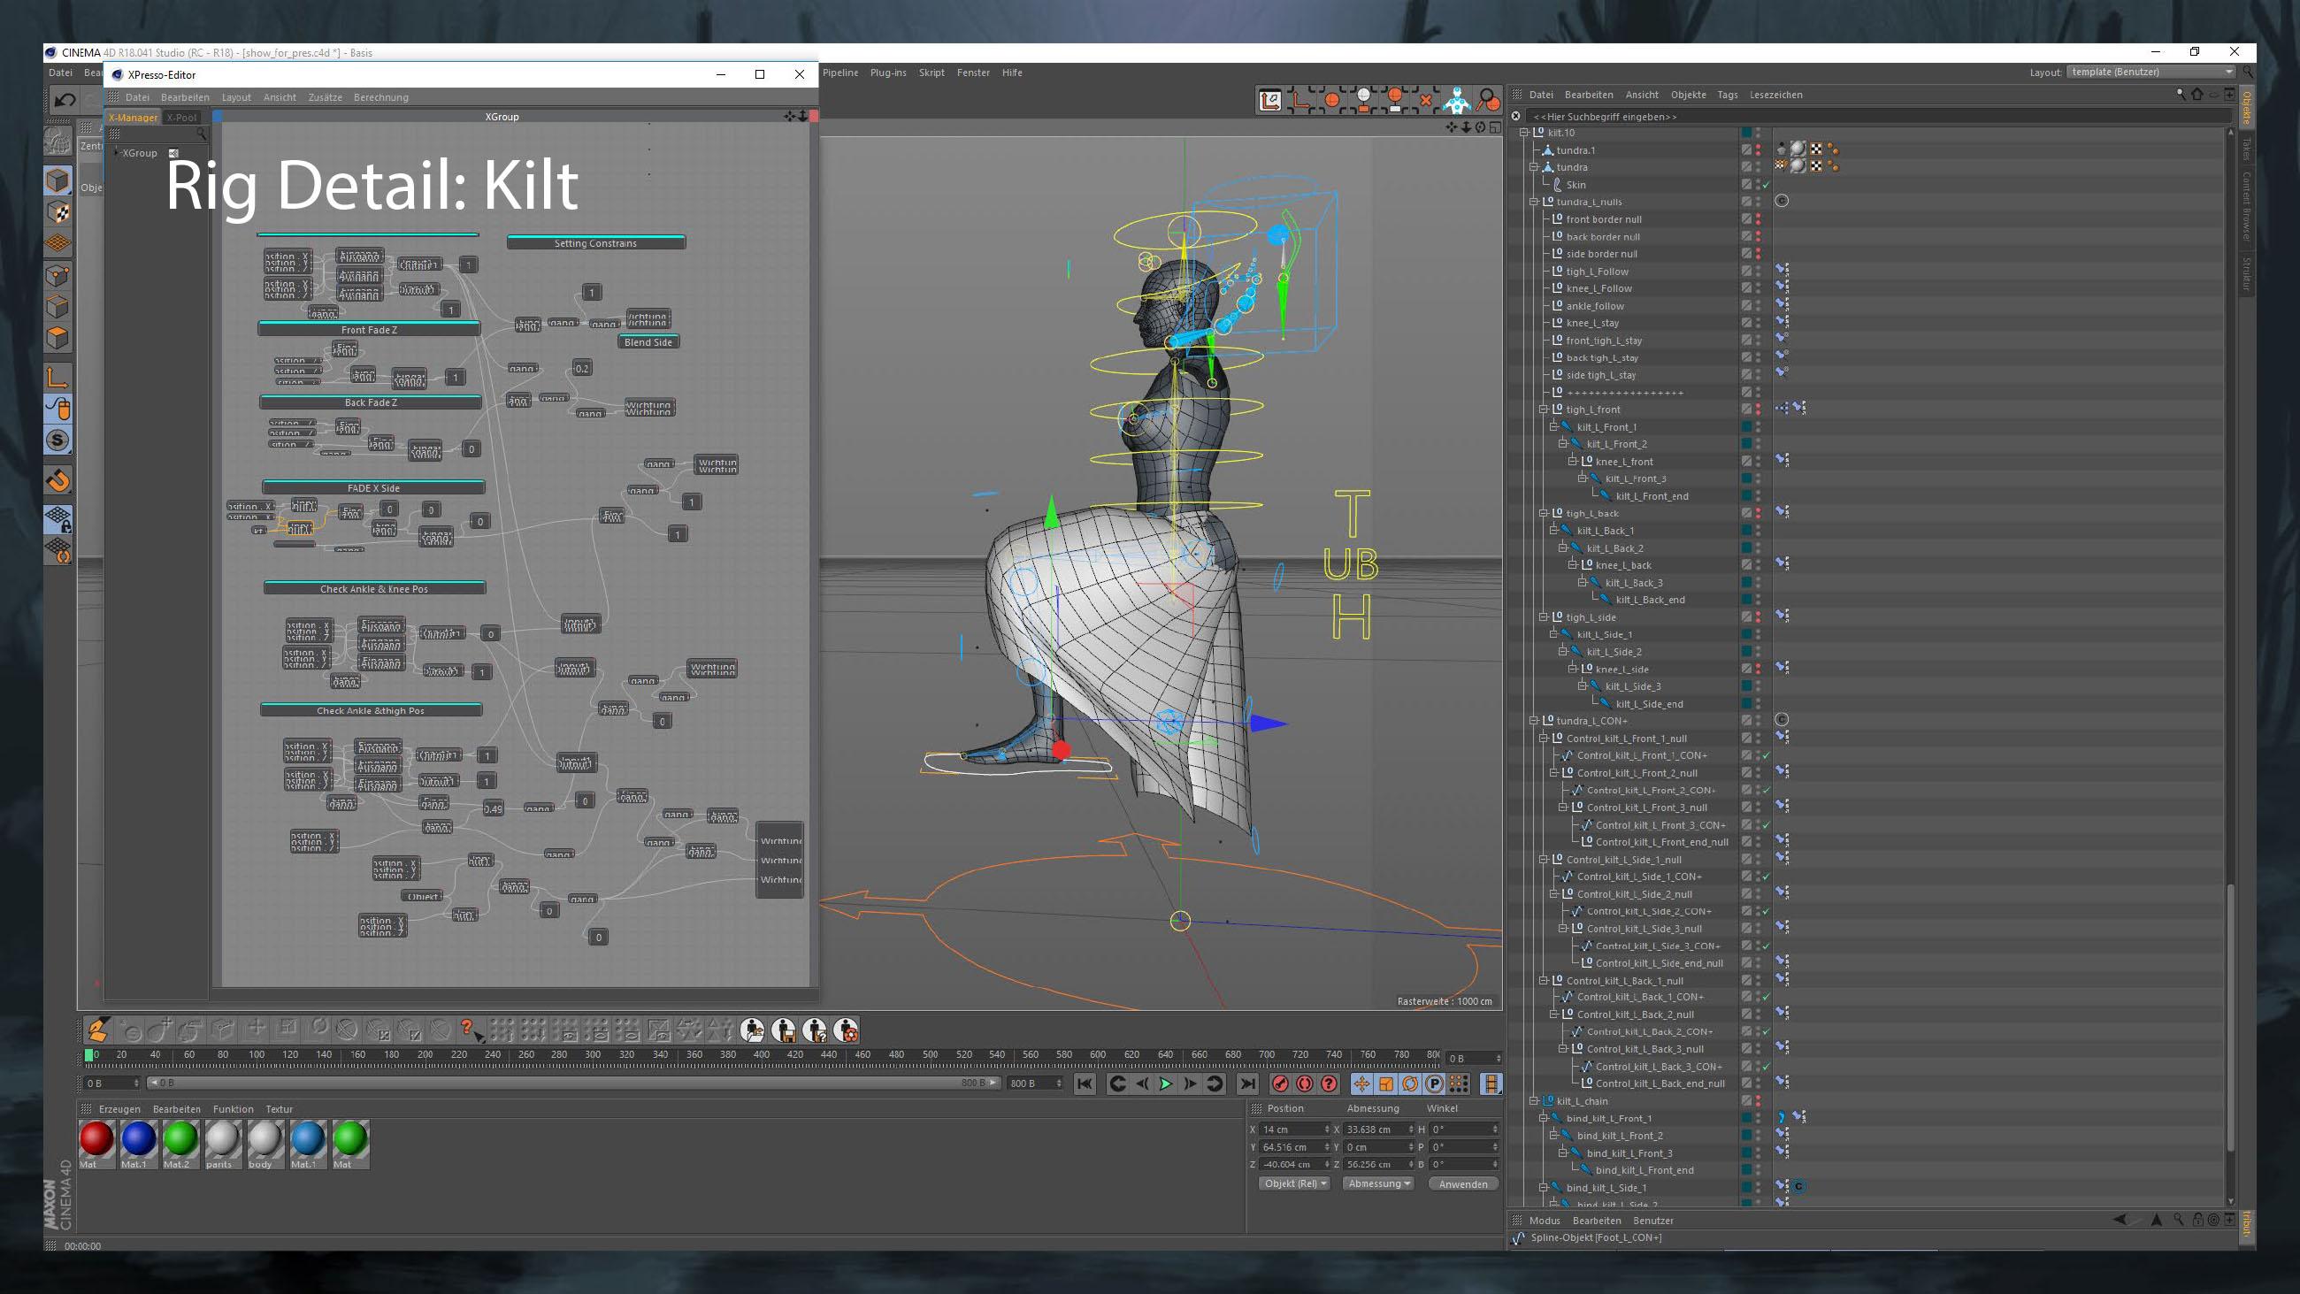Activate the Workplane mode grid icon
Screen dimensions: 2300x1294
58,243
